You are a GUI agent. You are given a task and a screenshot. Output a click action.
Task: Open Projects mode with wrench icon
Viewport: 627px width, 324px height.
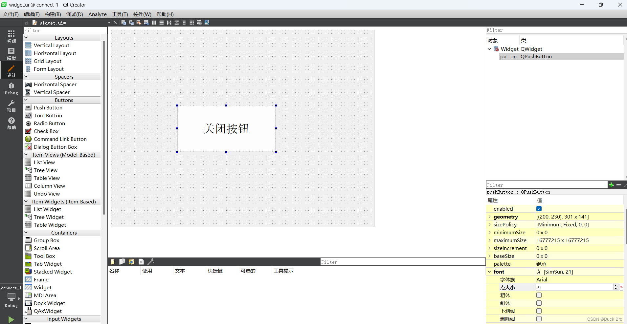(x=11, y=106)
